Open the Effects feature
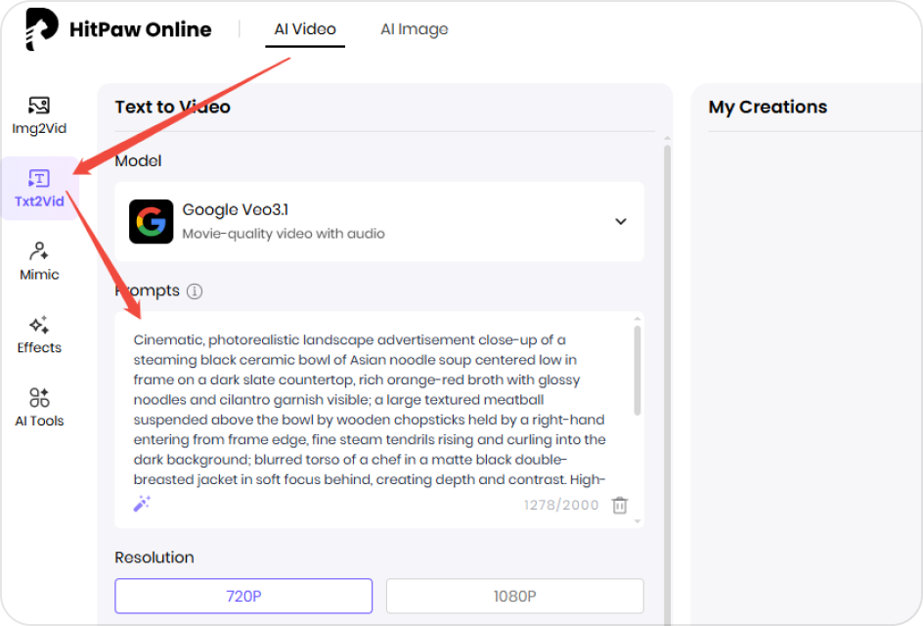This screenshot has height=626, width=923. point(38,333)
